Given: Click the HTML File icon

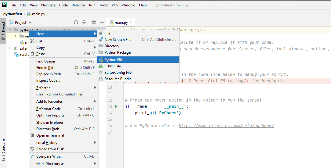Looking at the screenshot, I should [101, 66].
